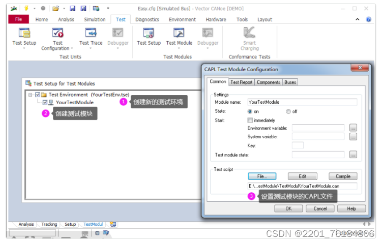Click the Open configuration folder icon
The height and width of the screenshot is (243, 382).
(56, 9)
